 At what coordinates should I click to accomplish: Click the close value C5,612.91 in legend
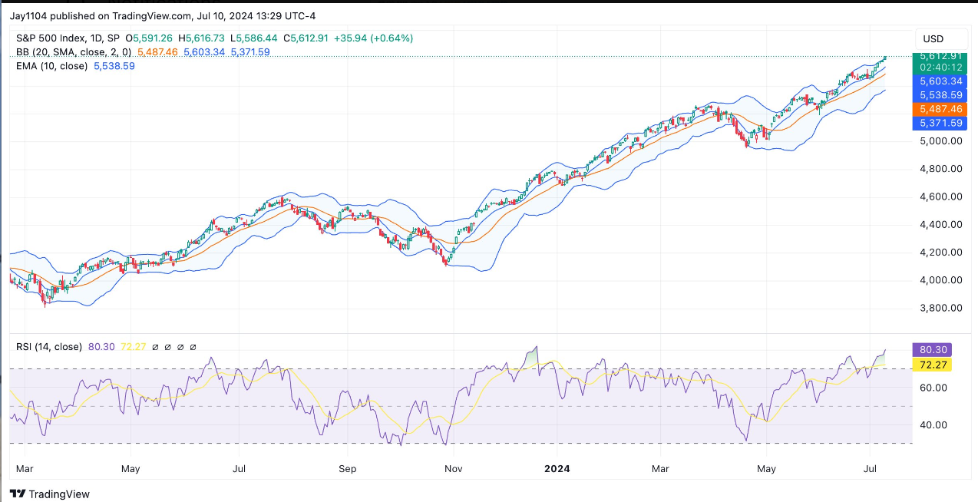click(306, 38)
